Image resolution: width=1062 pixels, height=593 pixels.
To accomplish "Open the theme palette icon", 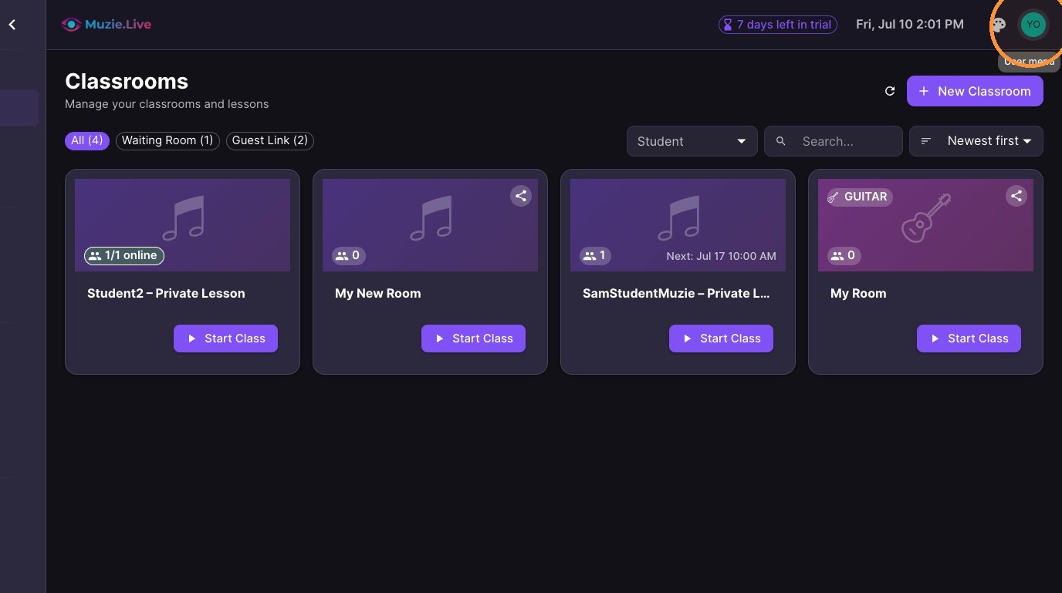I will click(999, 25).
